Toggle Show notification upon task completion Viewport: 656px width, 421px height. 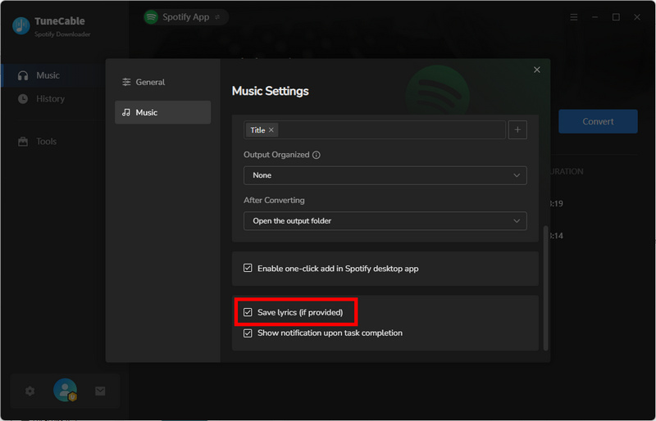248,333
